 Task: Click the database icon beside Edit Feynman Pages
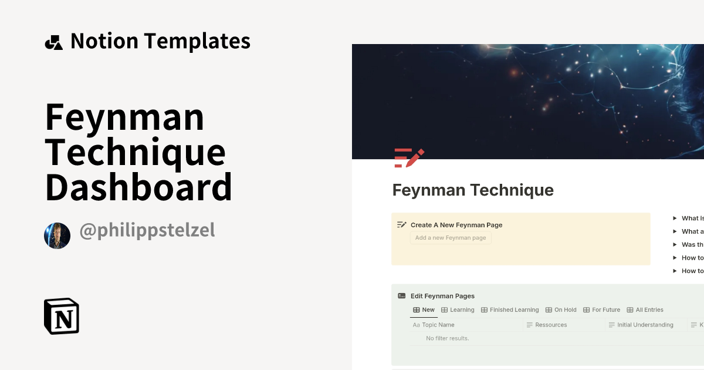(x=401, y=296)
